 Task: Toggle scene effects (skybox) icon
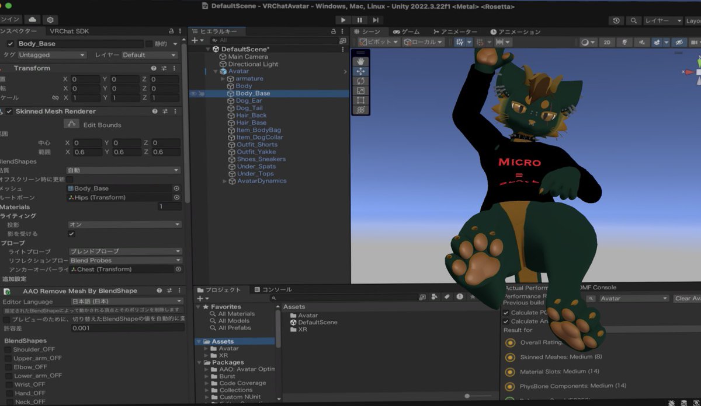click(x=658, y=43)
